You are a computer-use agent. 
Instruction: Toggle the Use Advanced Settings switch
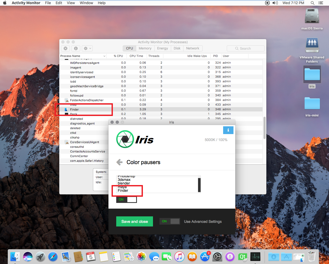click(x=170, y=221)
